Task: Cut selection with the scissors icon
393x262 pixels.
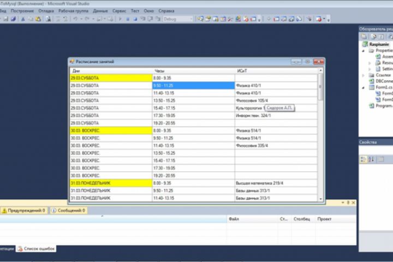Action: (23, 19)
